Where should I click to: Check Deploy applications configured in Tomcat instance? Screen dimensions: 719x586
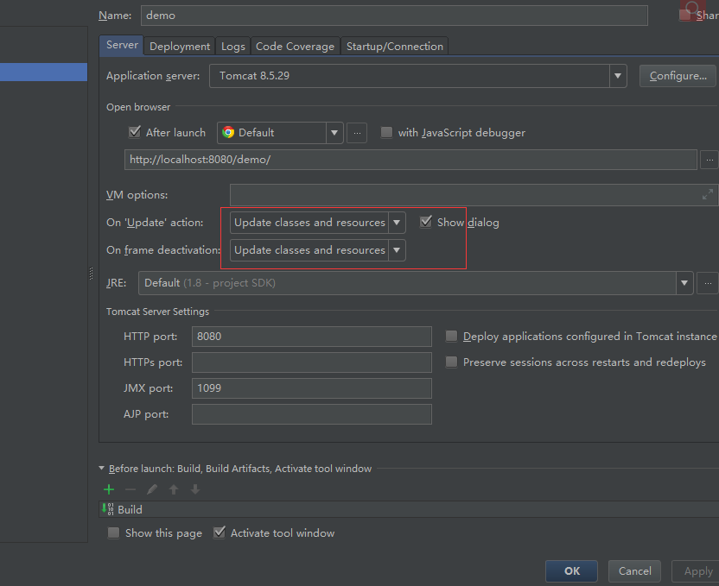tap(451, 337)
